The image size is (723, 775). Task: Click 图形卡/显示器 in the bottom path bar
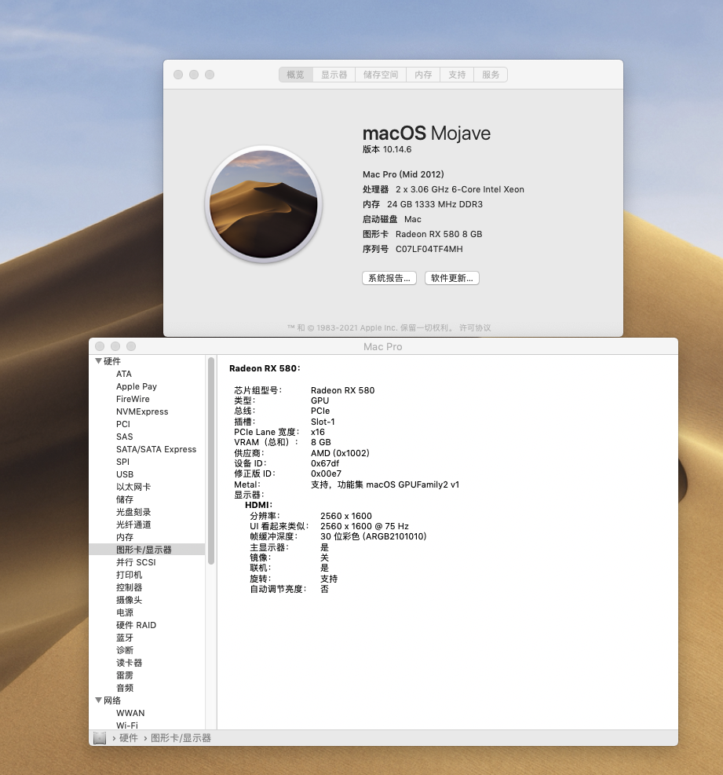pos(181,738)
